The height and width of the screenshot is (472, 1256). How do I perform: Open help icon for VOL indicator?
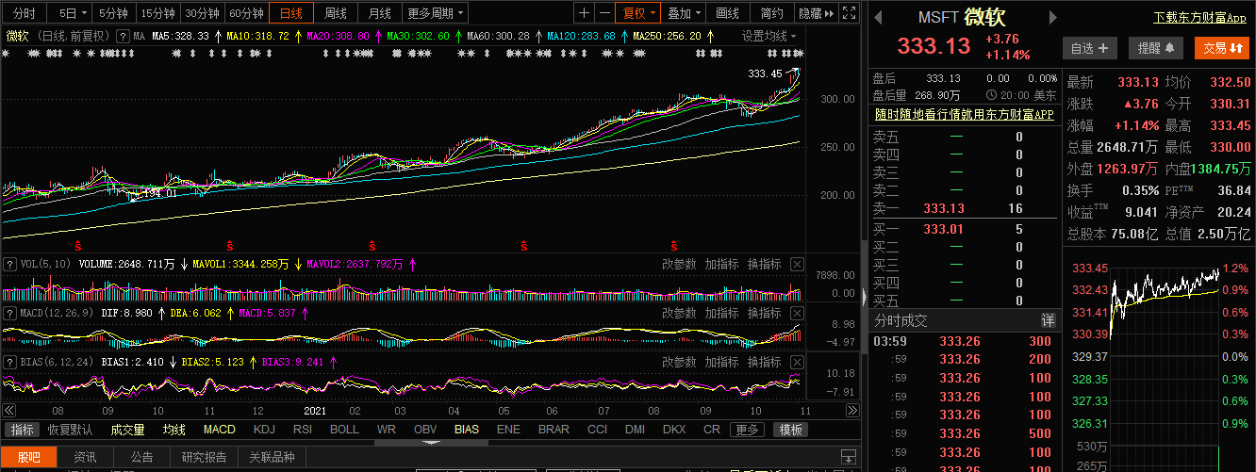click(x=9, y=264)
